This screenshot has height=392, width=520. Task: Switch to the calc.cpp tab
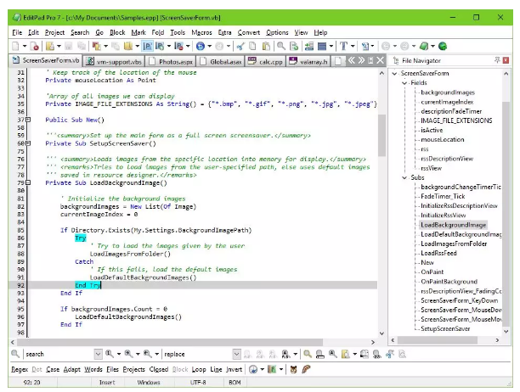coord(265,62)
